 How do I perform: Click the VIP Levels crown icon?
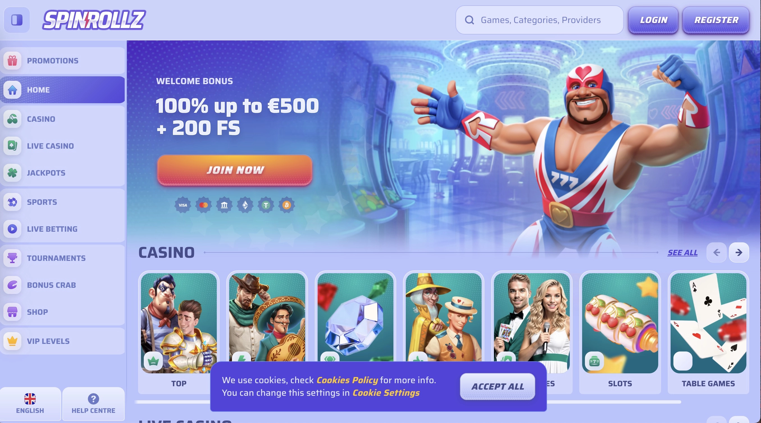(12, 341)
